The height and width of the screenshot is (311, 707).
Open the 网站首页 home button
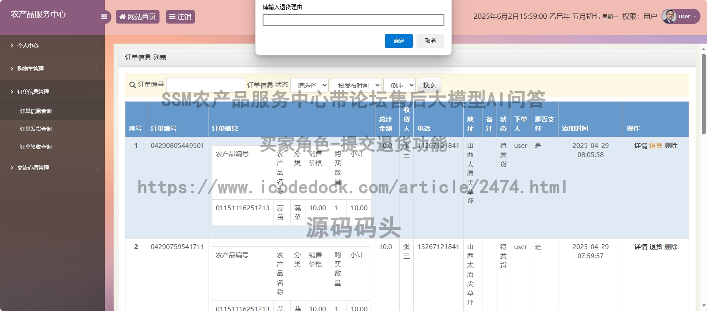(138, 17)
